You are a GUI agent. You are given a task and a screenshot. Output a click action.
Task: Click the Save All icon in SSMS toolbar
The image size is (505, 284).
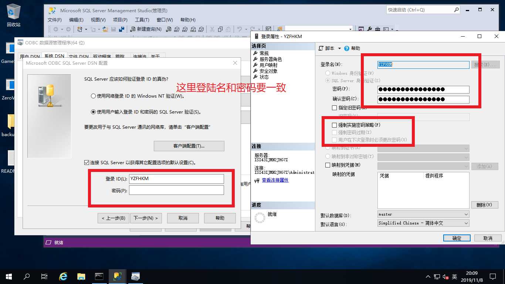click(x=121, y=29)
